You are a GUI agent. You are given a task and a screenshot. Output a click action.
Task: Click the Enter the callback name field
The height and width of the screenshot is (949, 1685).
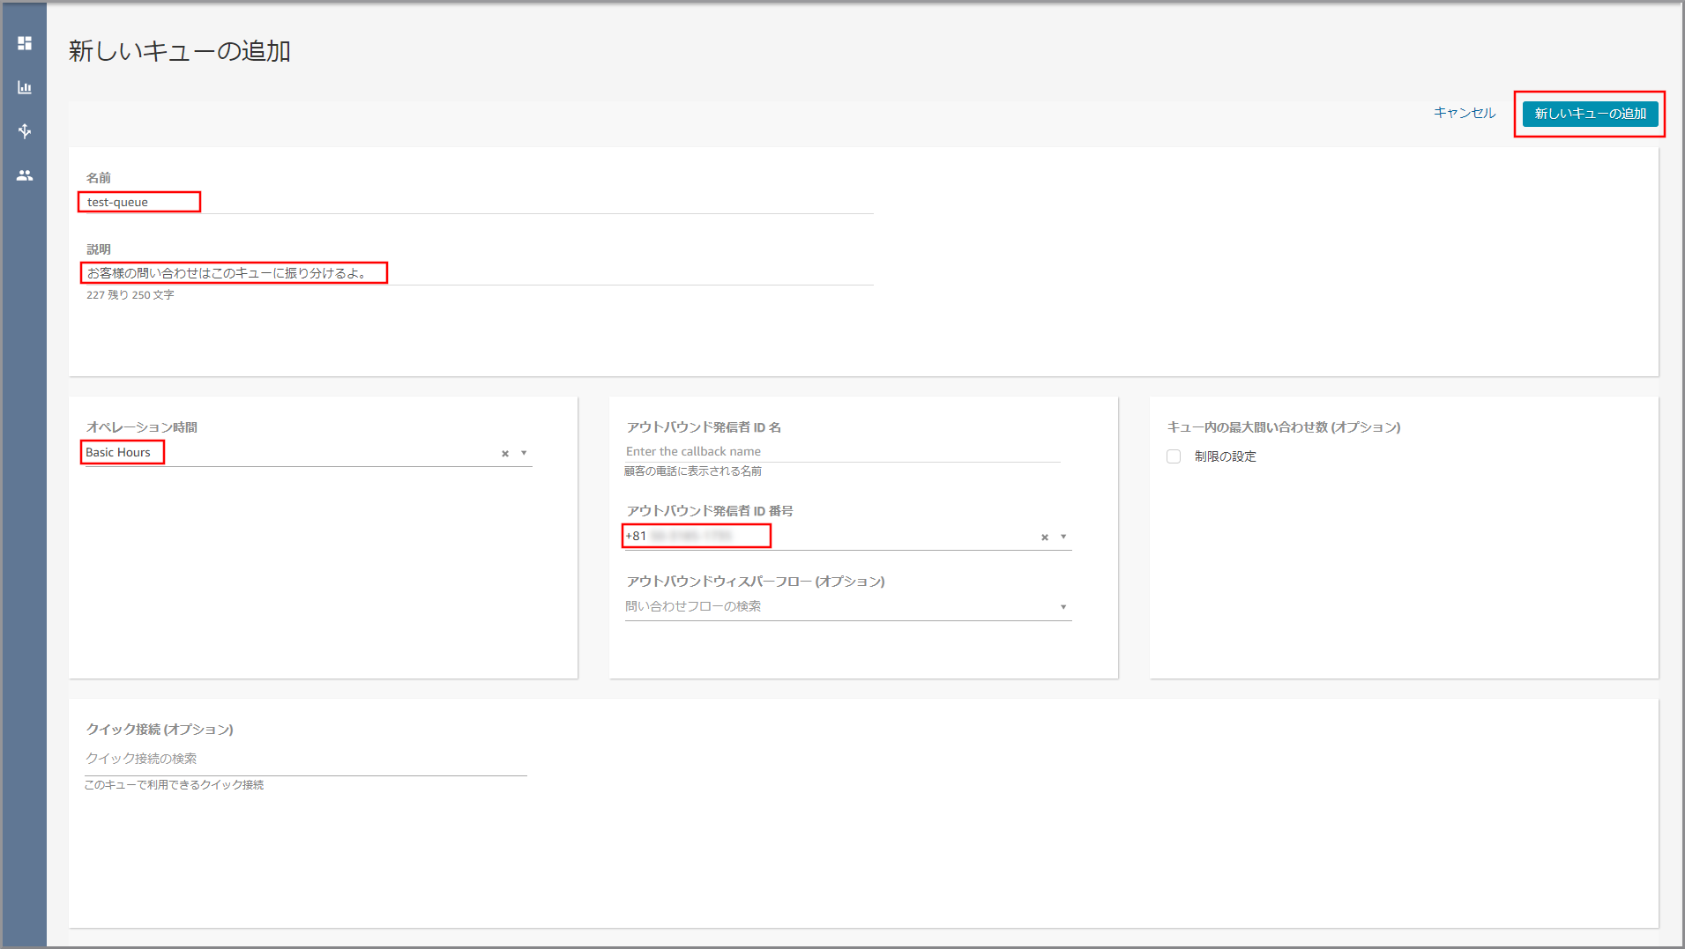[843, 451]
